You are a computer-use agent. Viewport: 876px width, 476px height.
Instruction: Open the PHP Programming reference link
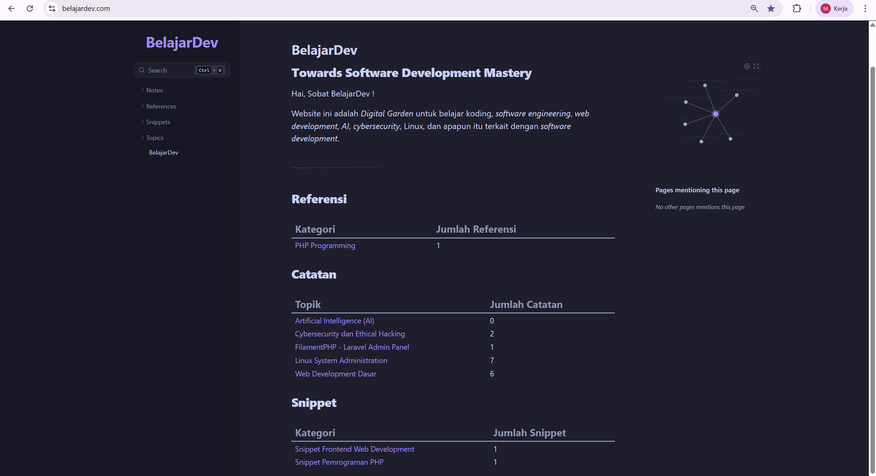coord(325,245)
